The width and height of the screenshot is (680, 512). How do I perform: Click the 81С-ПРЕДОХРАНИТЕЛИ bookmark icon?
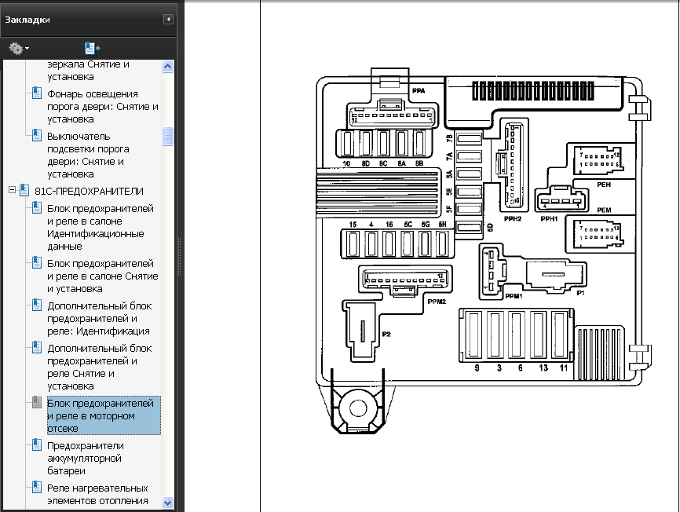pos(24,191)
